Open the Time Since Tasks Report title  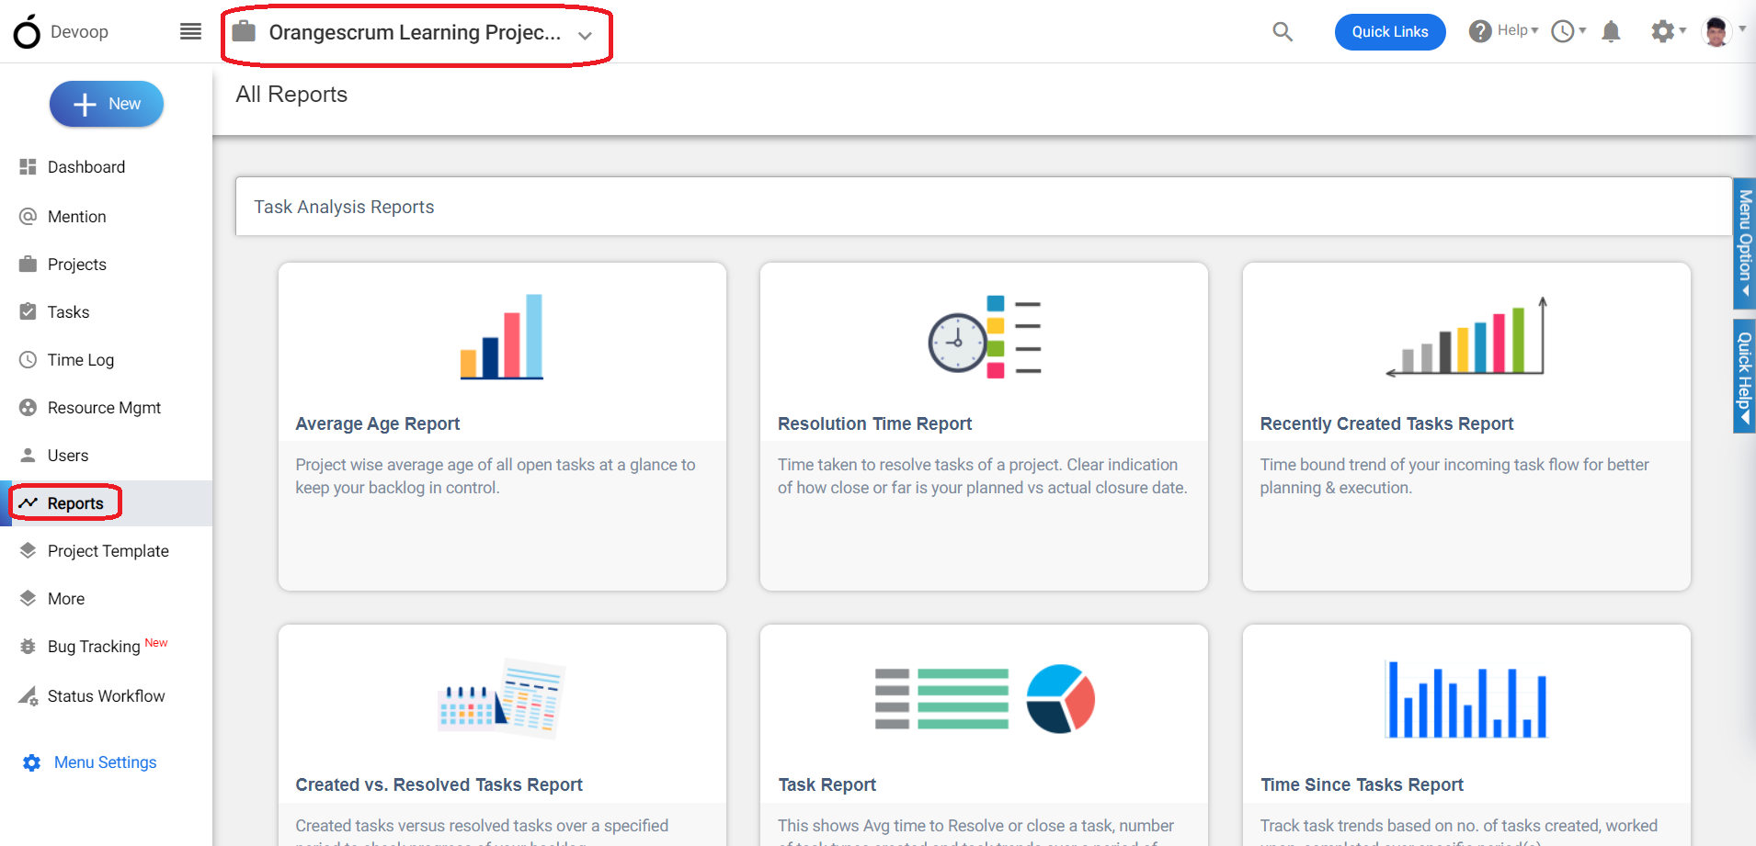coord(1362,784)
